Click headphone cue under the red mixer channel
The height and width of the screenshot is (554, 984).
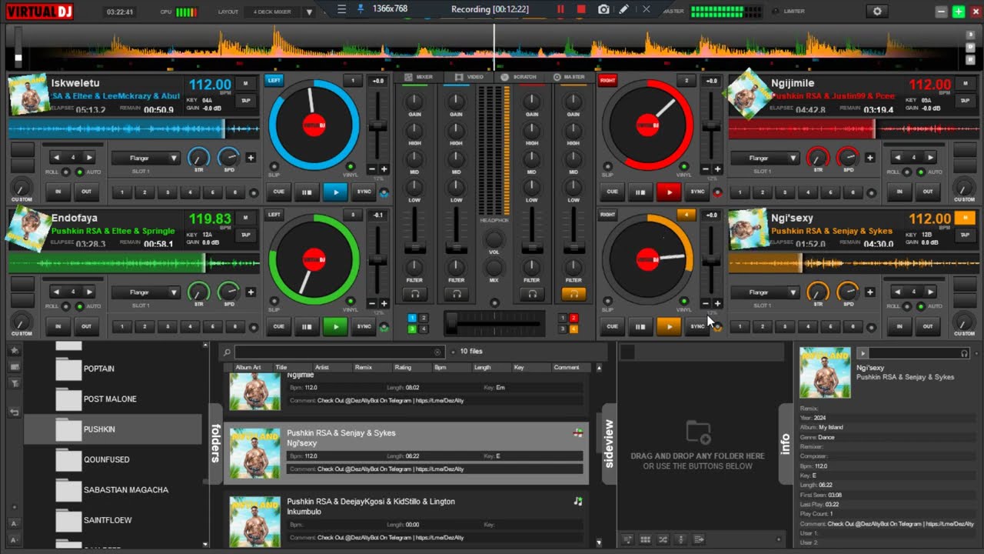531,294
